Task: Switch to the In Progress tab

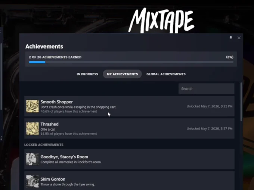Action: 87,74
